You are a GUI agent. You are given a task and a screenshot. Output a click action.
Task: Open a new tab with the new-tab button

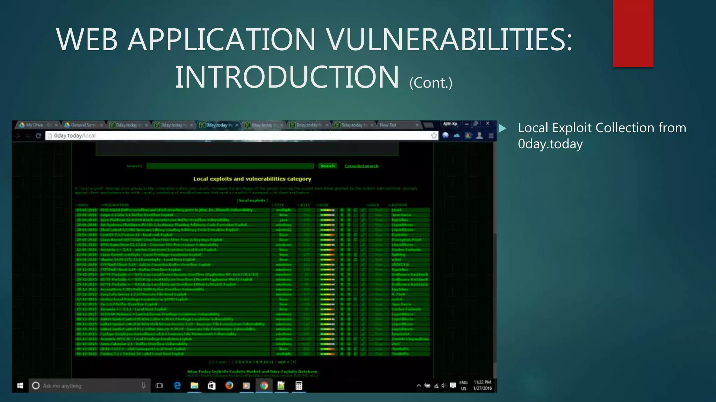(x=428, y=125)
